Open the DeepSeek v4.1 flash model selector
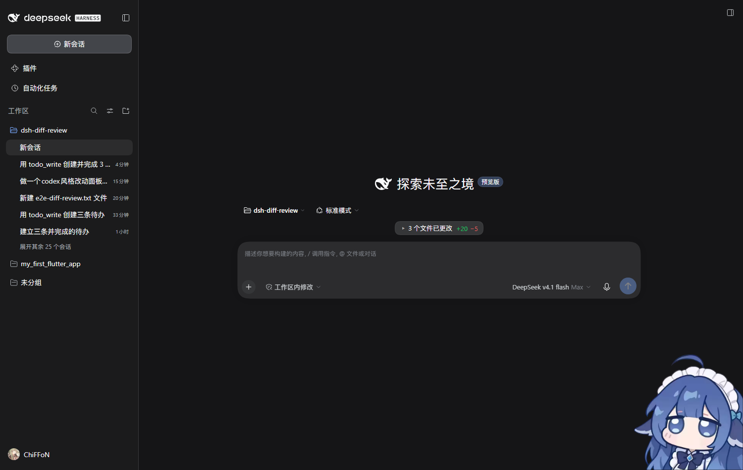 551,287
